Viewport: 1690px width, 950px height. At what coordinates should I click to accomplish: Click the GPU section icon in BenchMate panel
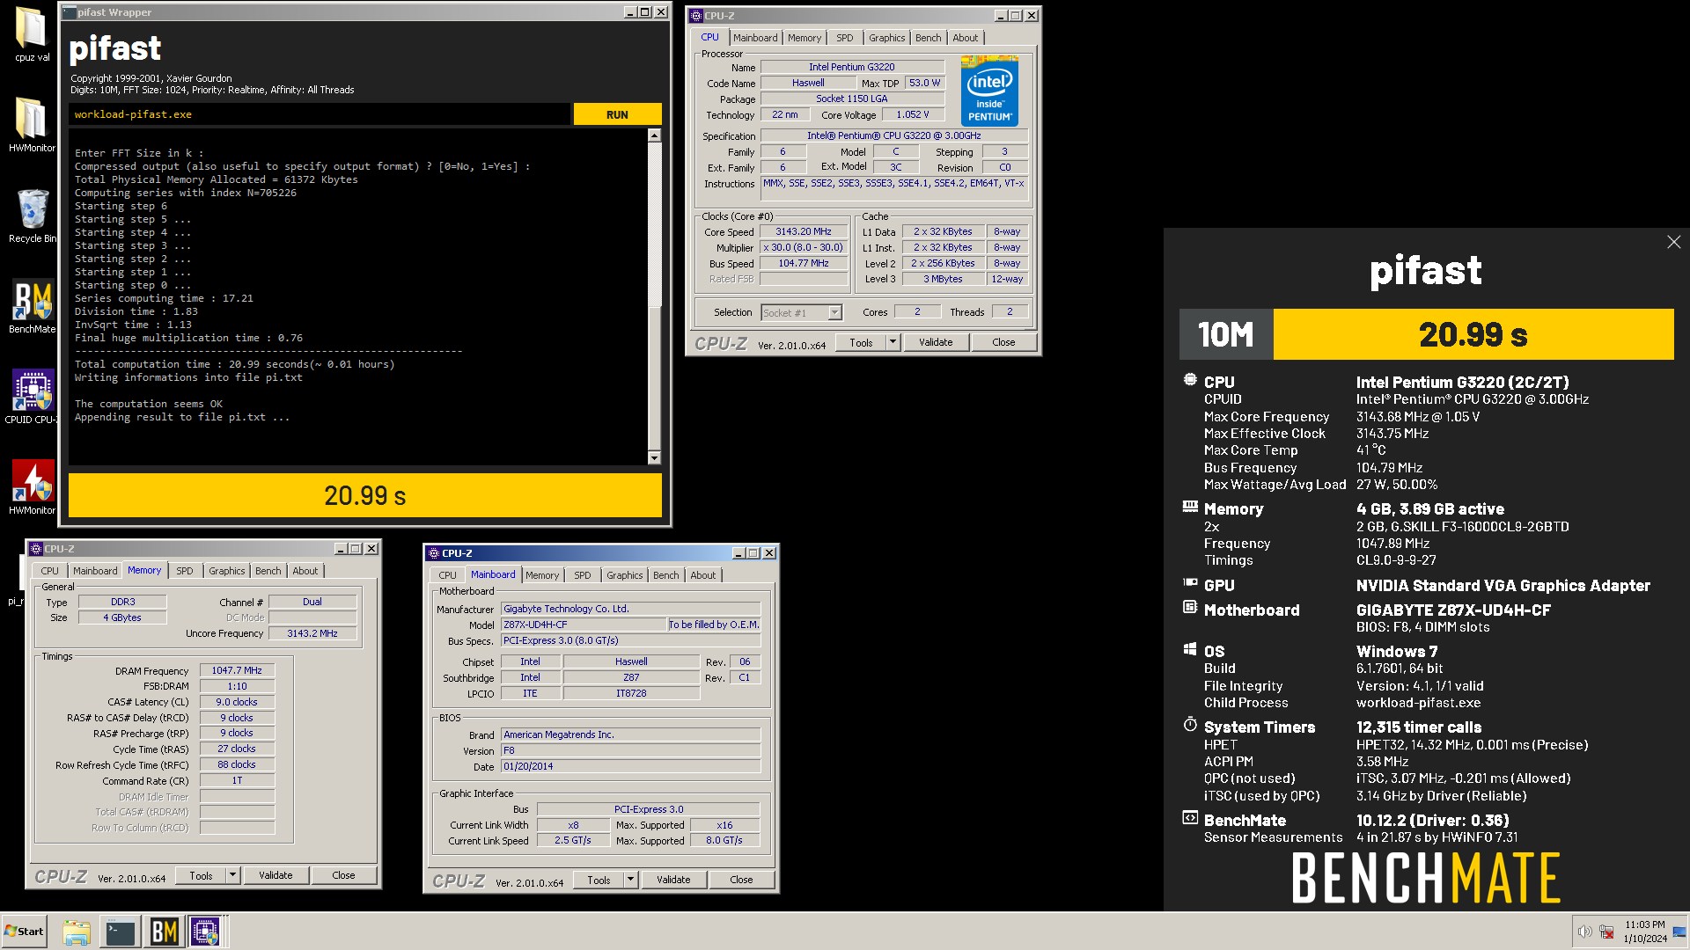1190,582
